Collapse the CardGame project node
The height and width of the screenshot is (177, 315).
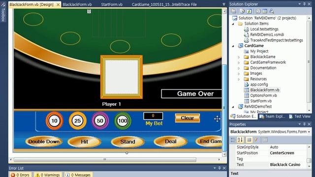[x=233, y=46]
